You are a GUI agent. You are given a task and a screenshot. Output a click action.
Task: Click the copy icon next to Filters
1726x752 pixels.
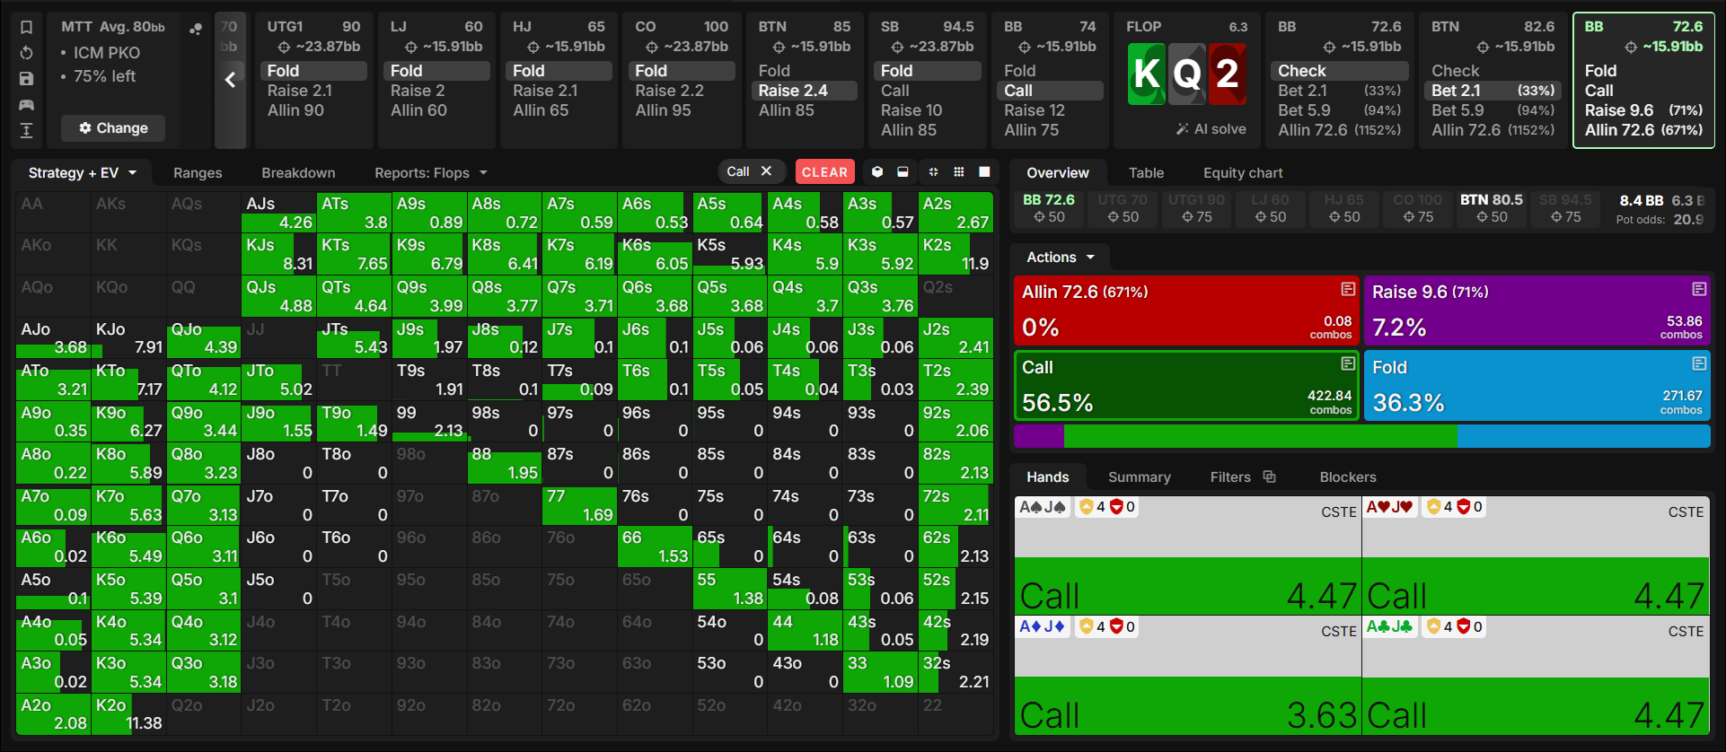(x=1269, y=477)
